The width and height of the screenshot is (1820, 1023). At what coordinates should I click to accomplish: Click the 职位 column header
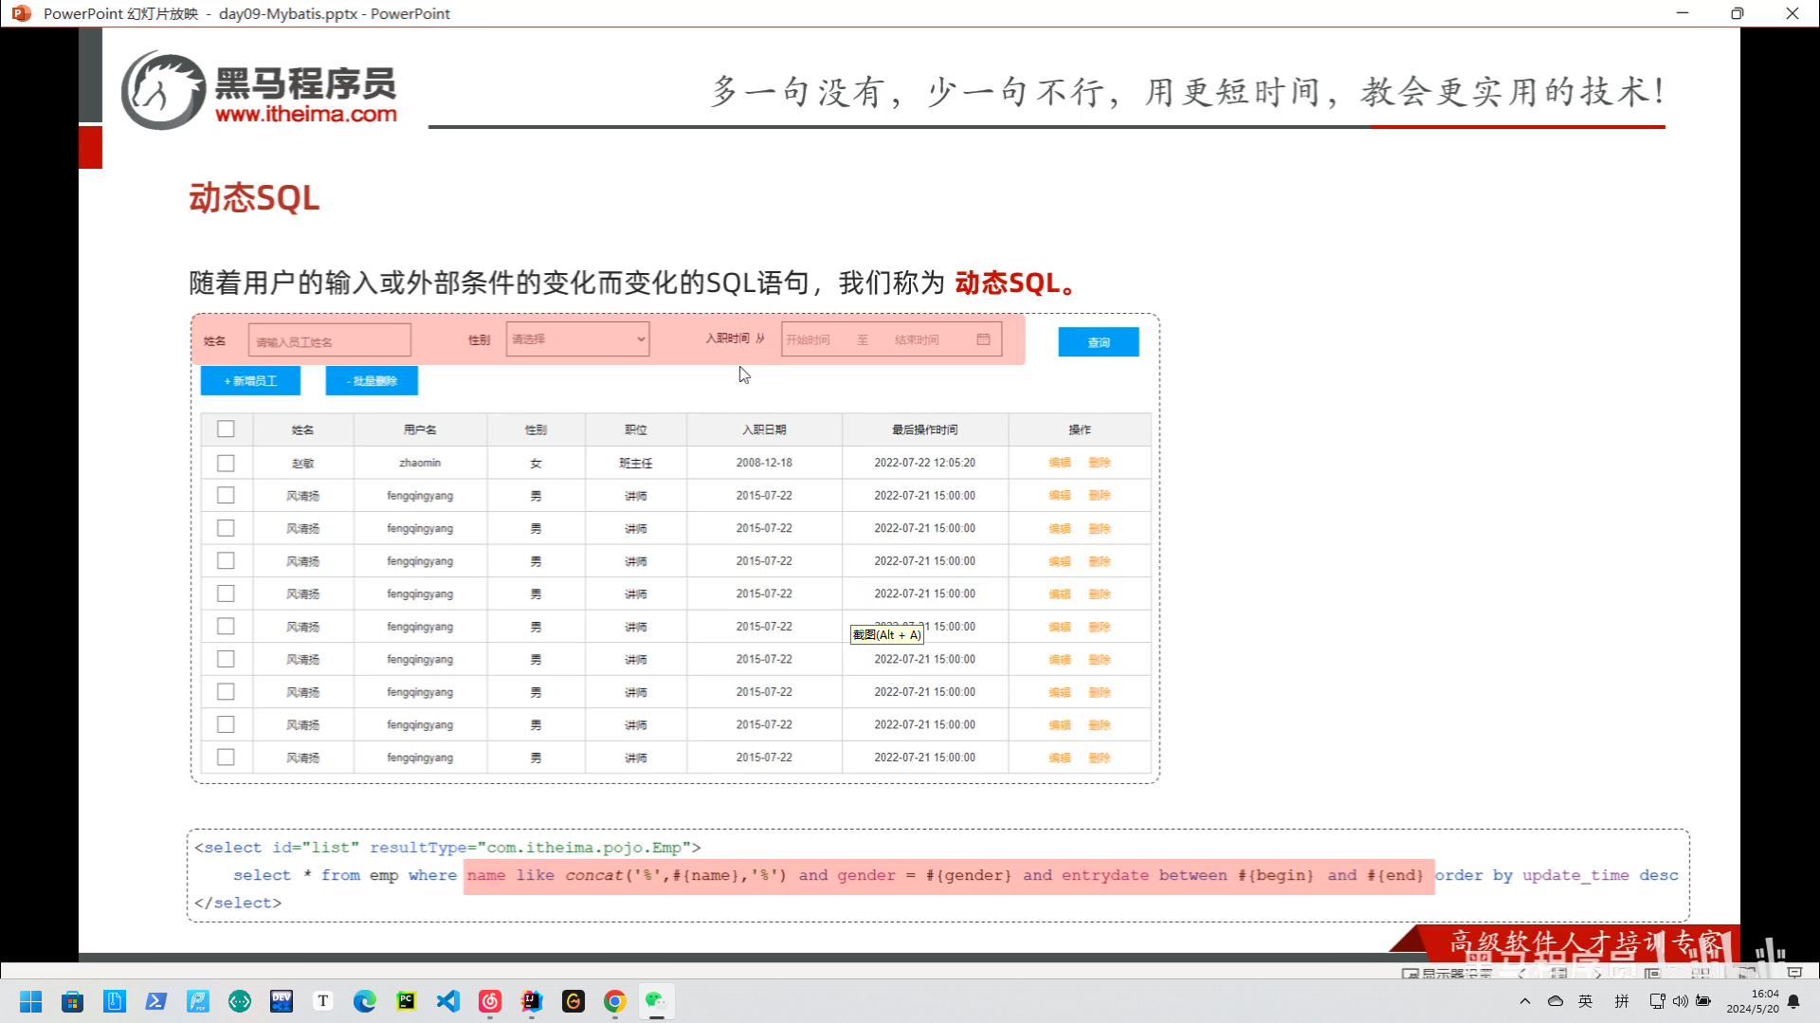636,430
